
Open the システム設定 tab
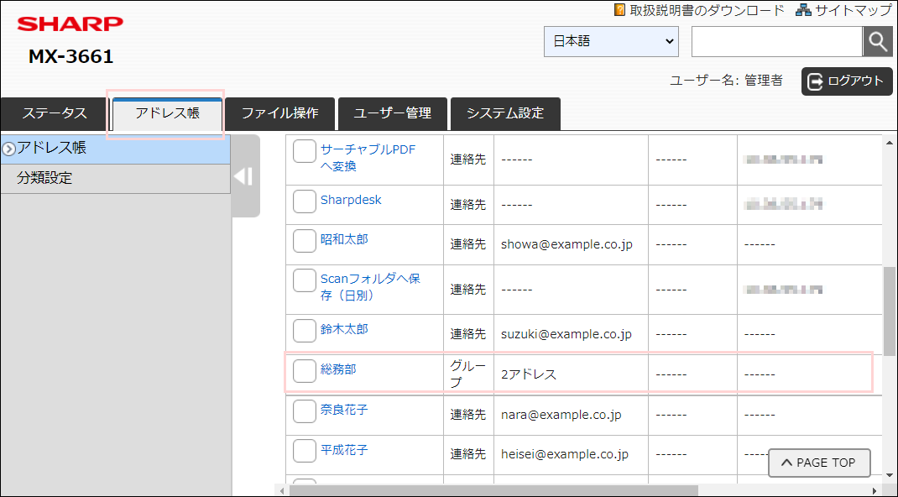tap(505, 113)
